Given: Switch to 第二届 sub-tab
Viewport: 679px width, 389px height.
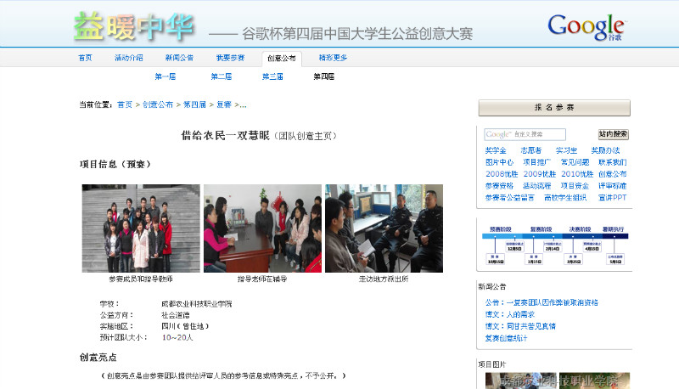Looking at the screenshot, I should pos(221,76).
